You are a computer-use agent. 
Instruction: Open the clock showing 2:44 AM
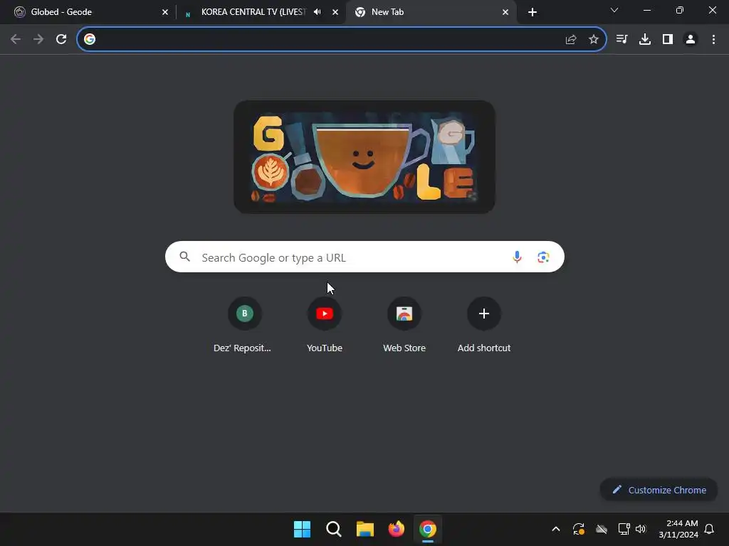tap(678, 529)
